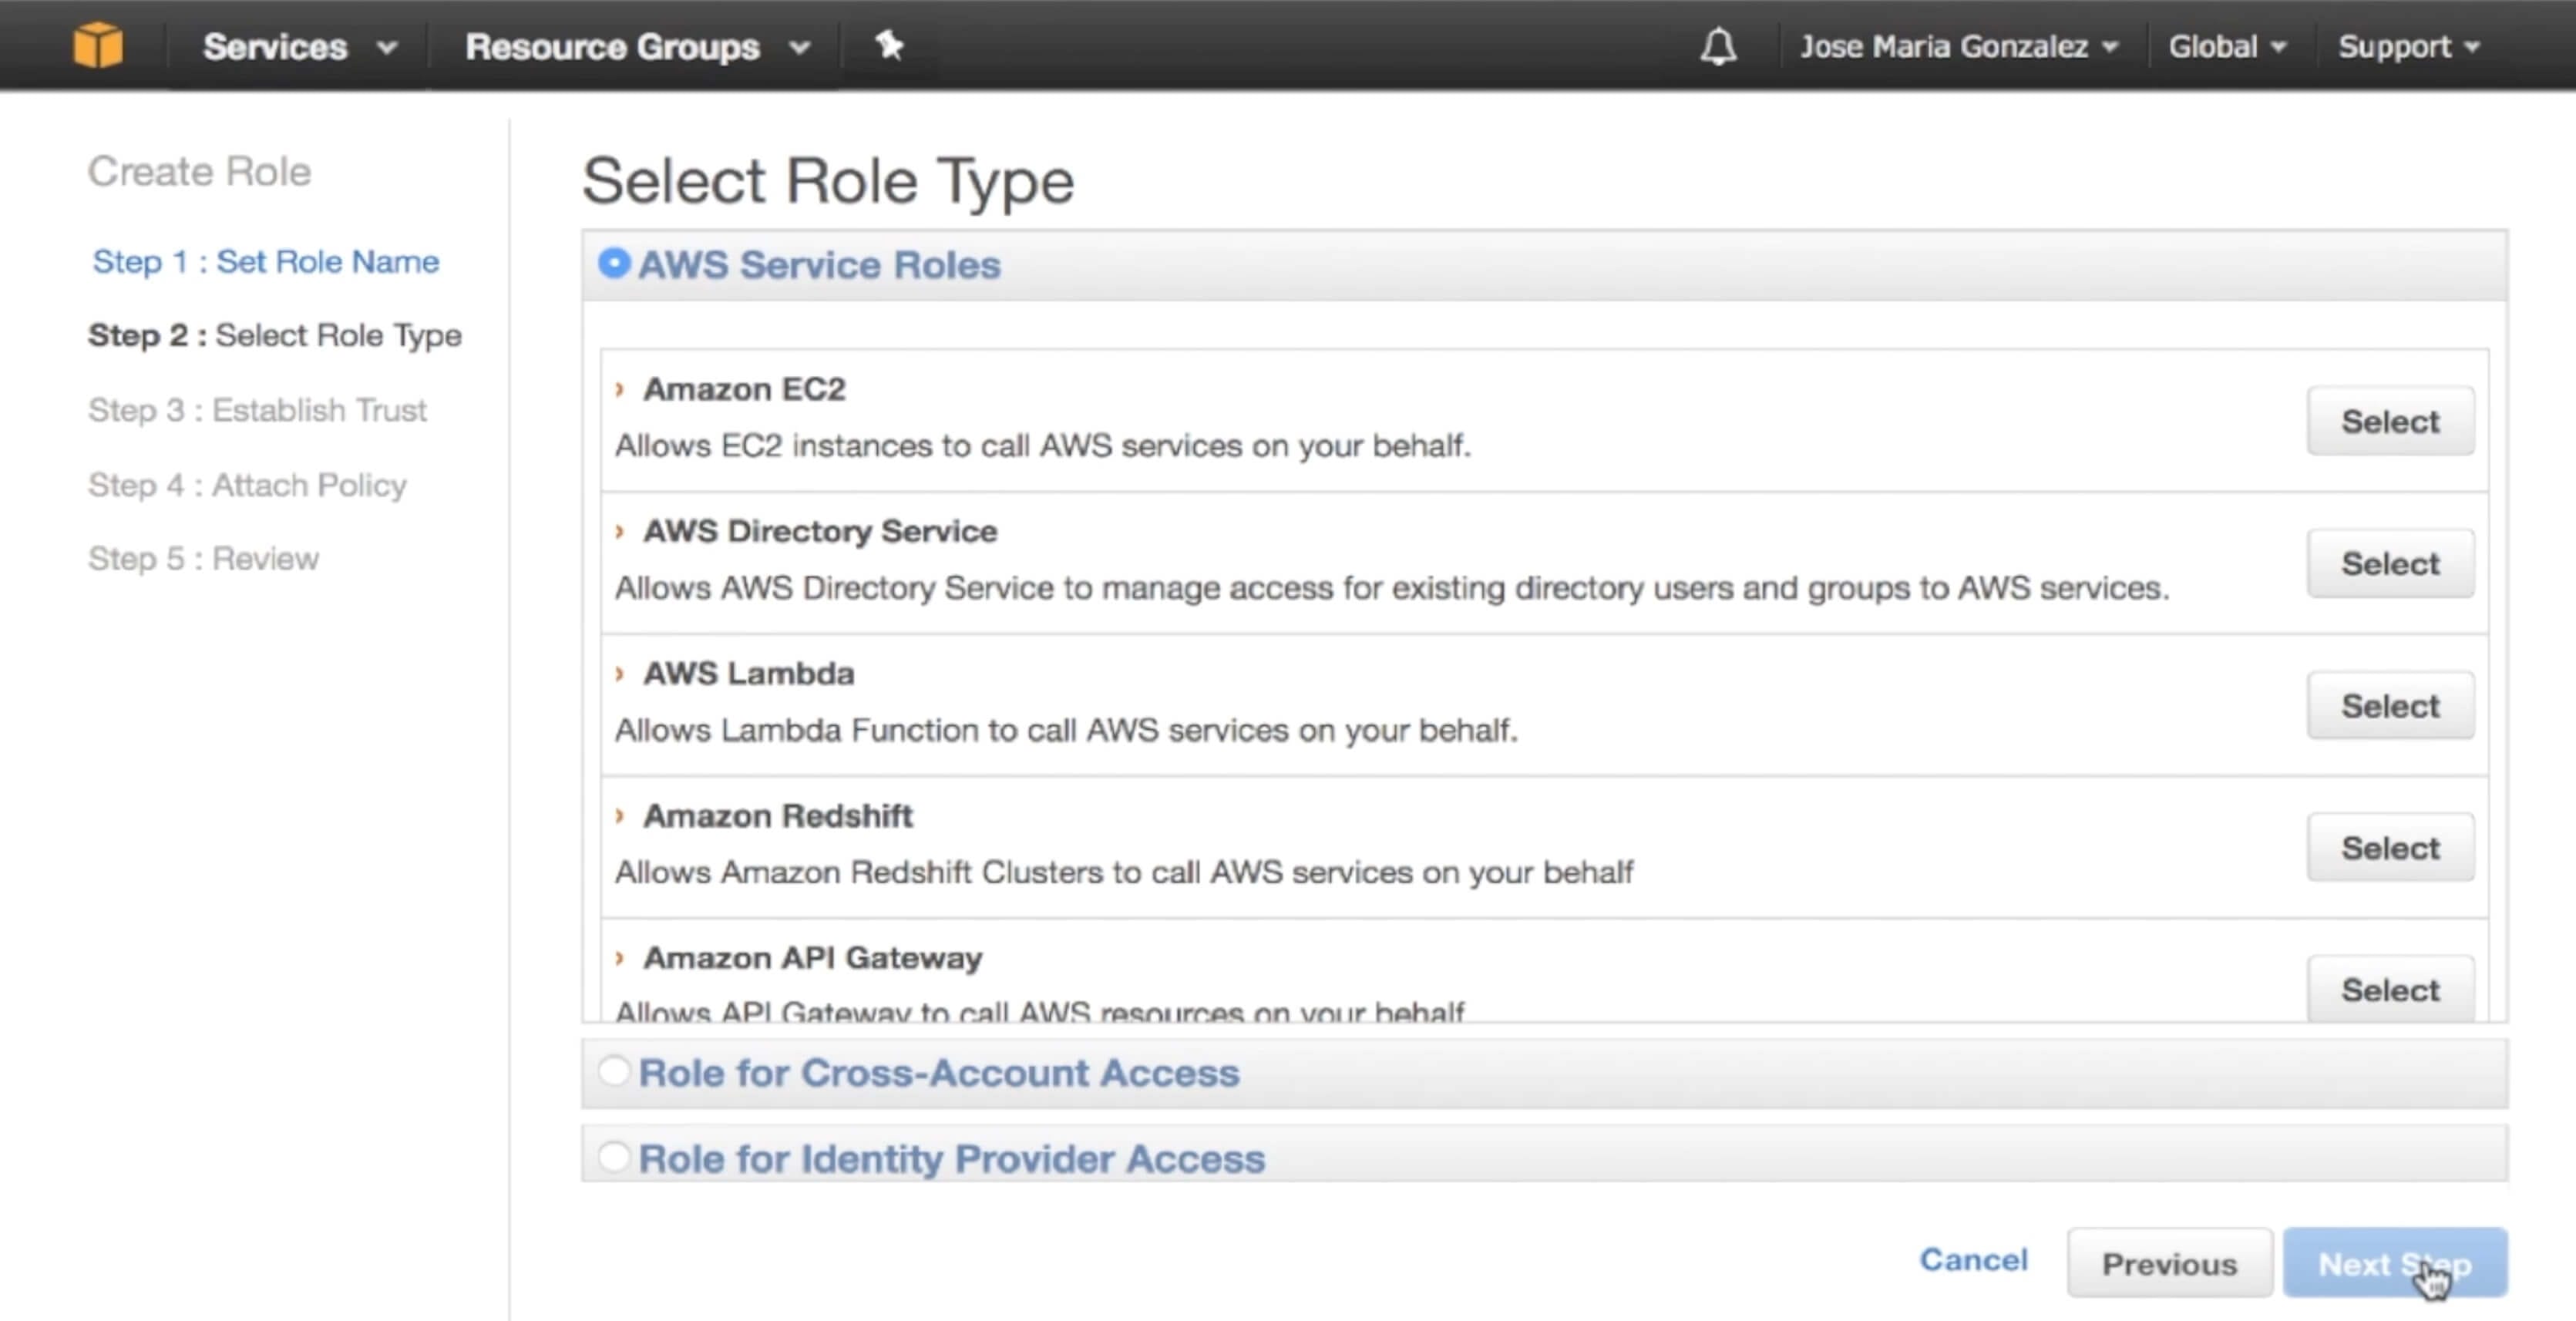
Task: Click the 'Allows AWS Directory Service to manage access' description
Action: (1392, 588)
